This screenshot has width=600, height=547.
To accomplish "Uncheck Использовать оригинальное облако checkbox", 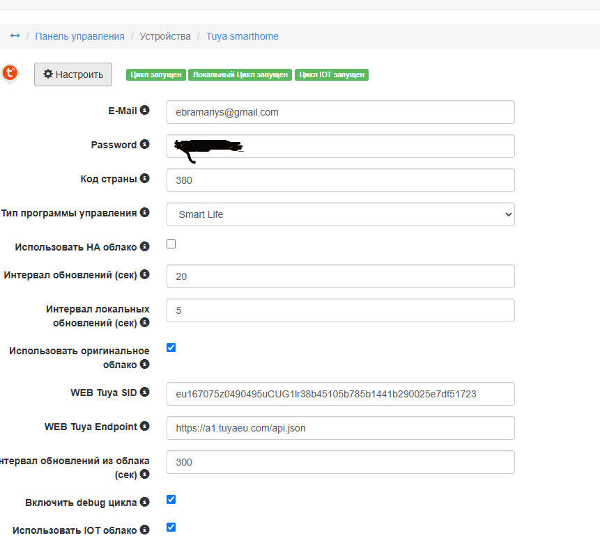I will point(171,348).
